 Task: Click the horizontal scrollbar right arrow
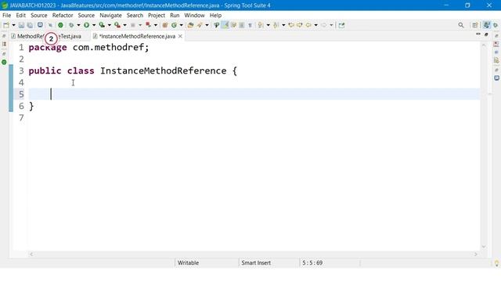[x=475, y=254]
